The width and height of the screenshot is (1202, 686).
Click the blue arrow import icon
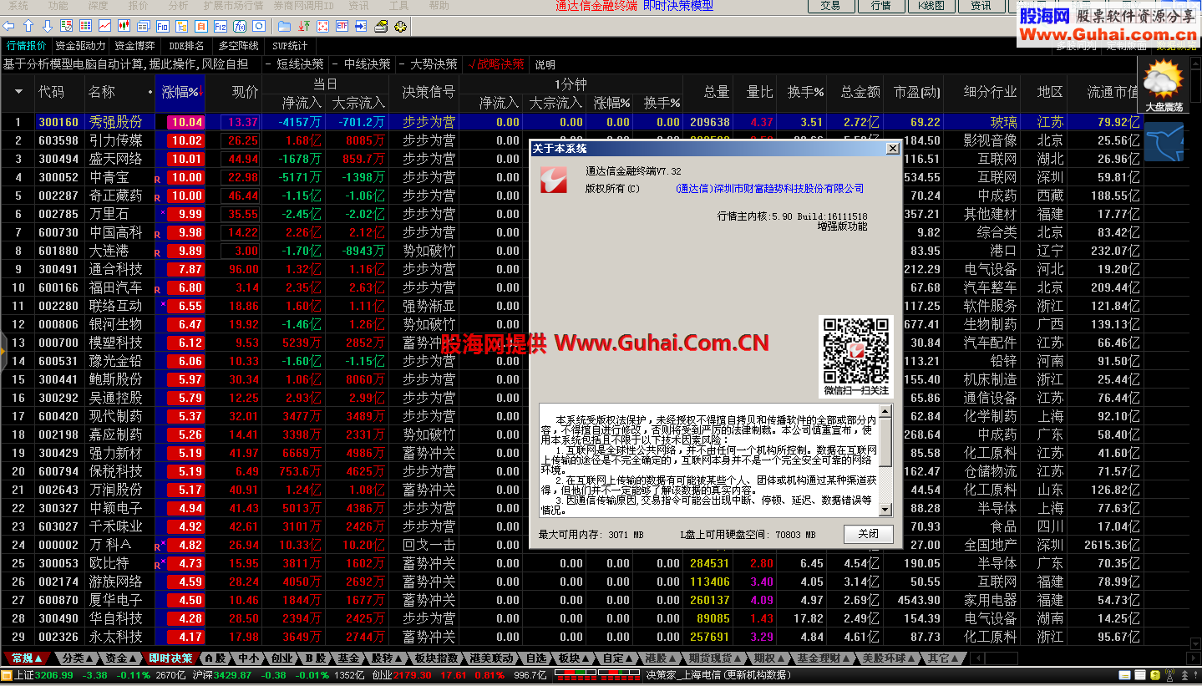[x=361, y=26]
